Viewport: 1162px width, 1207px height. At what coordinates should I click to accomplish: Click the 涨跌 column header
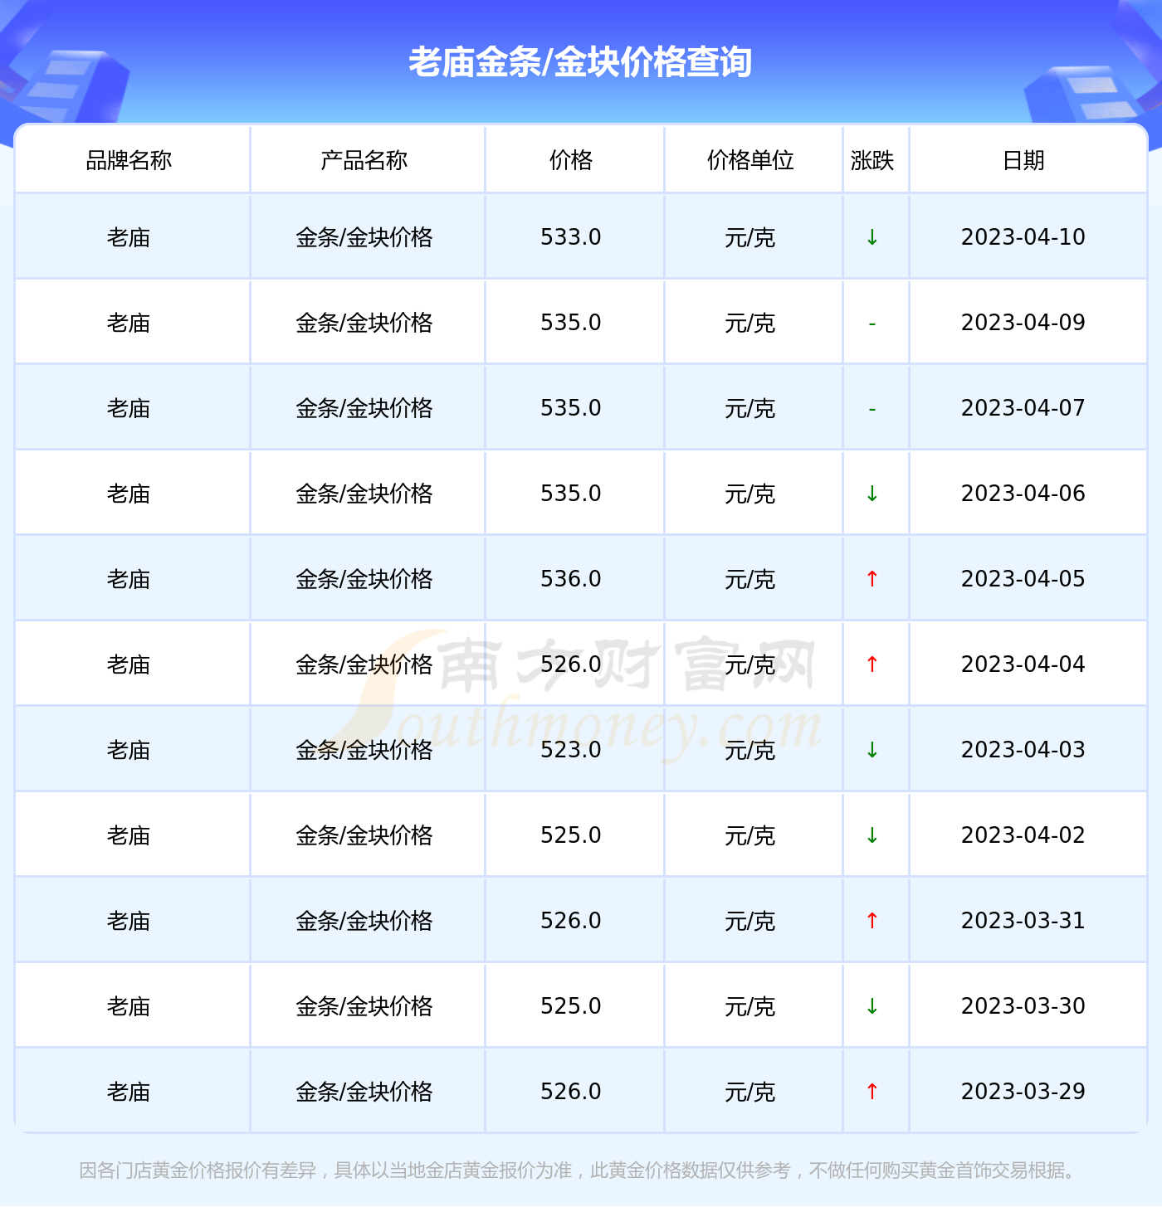point(872,160)
